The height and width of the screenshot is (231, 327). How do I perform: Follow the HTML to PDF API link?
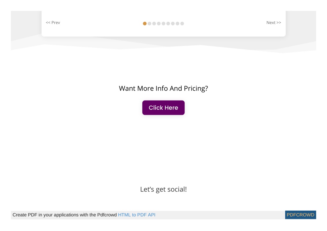point(136,215)
